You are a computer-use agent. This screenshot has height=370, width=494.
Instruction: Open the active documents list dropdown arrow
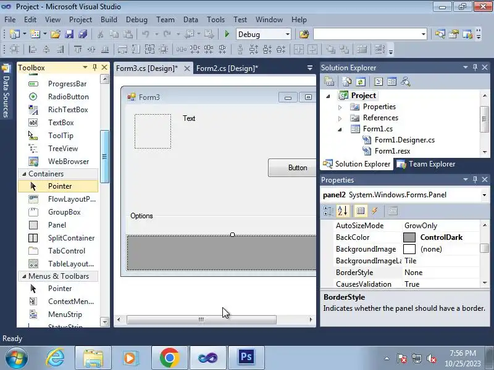[x=310, y=68]
